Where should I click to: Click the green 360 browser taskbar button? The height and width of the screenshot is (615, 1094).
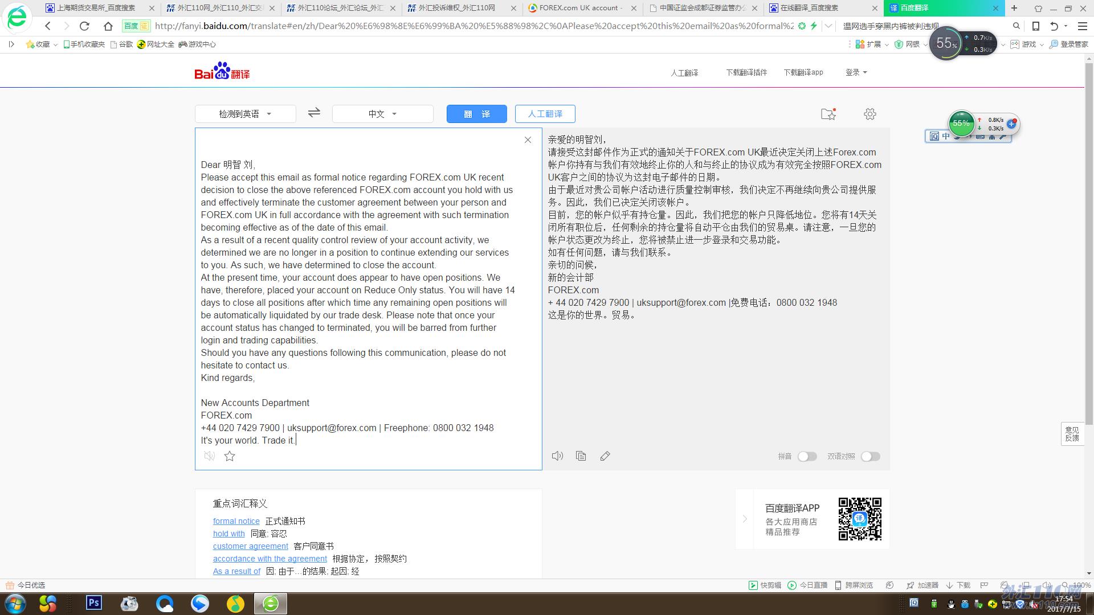click(x=271, y=603)
